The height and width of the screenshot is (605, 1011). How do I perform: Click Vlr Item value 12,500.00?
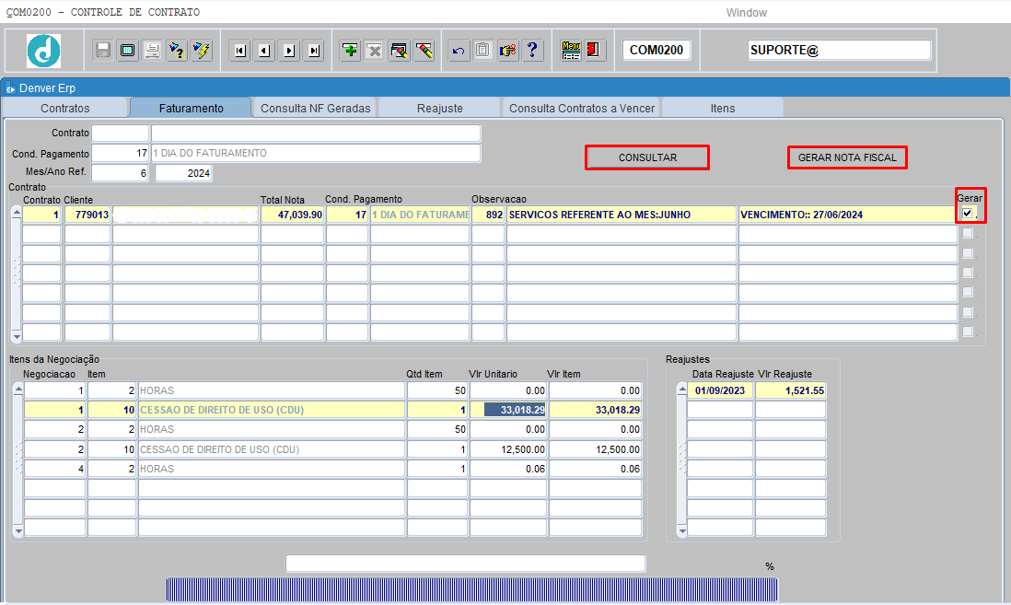(595, 448)
